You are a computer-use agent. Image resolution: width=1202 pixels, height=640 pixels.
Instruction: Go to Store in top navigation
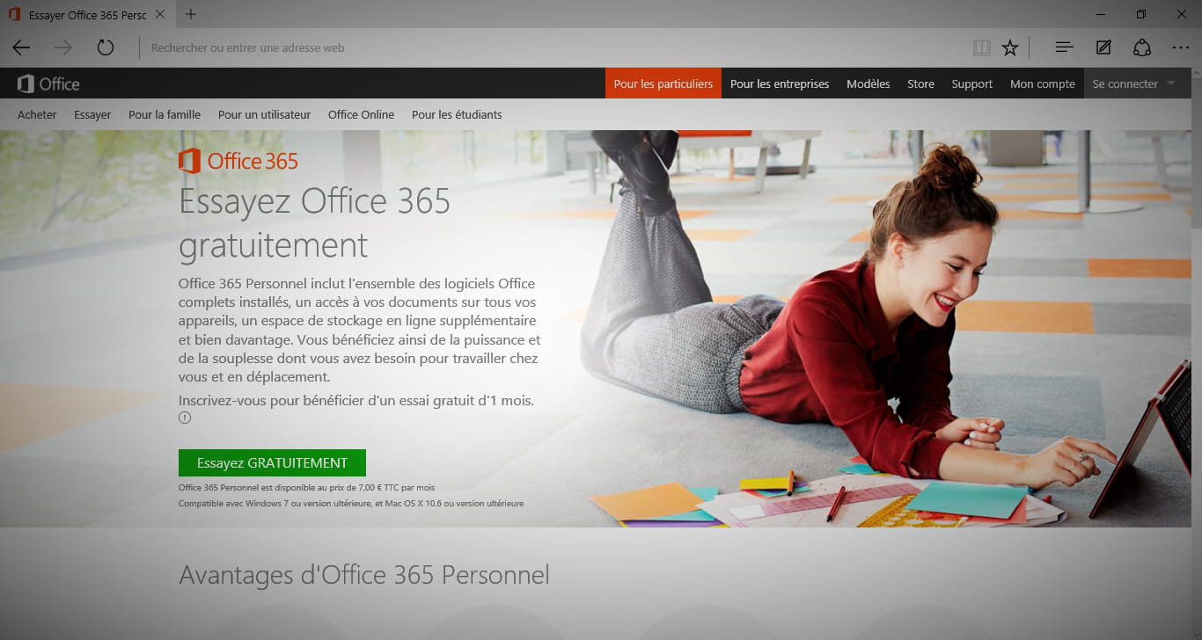pyautogui.click(x=921, y=84)
